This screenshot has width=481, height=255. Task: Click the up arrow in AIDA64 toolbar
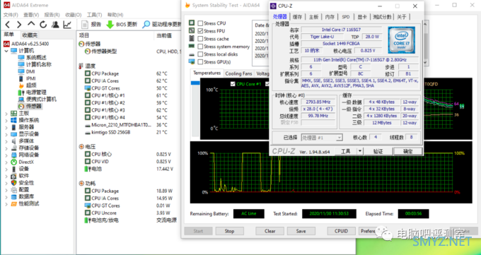[31, 24]
